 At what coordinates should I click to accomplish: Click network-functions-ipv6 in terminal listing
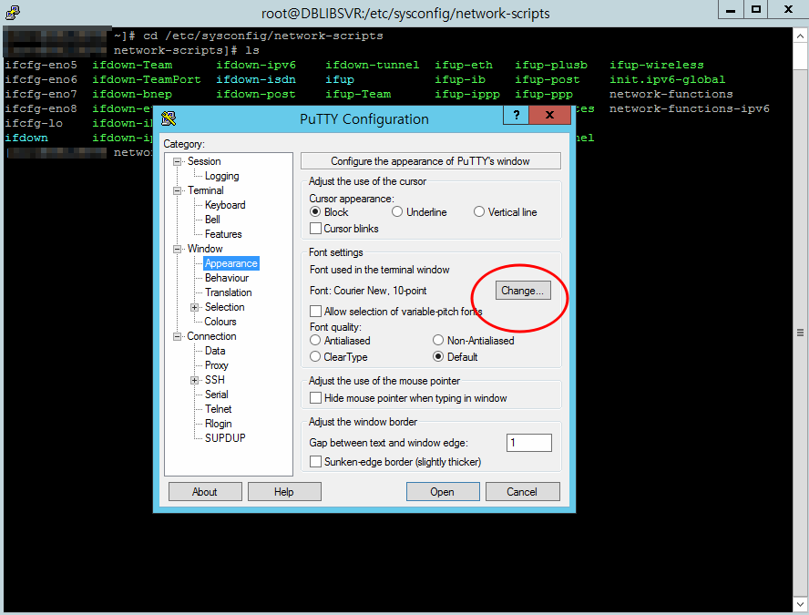pos(690,108)
